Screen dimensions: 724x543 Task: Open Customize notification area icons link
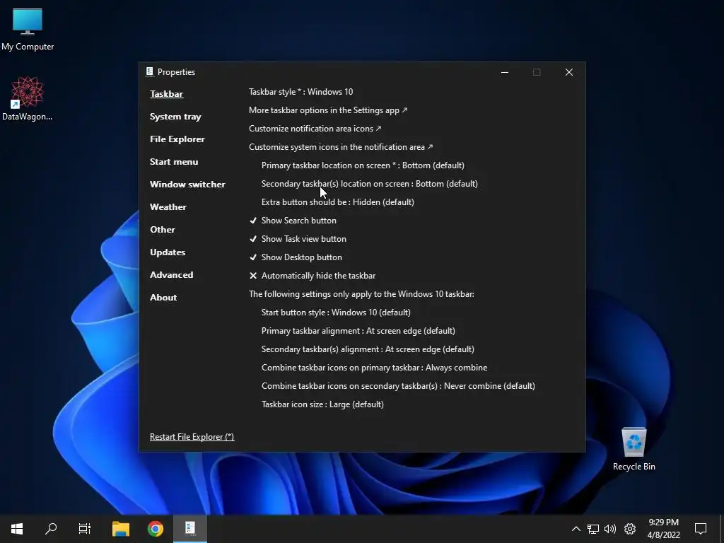[315, 129]
